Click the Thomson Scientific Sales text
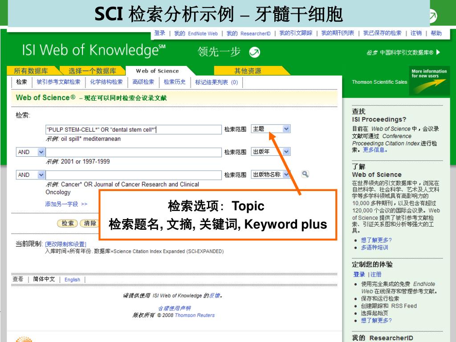The height and width of the screenshot is (342, 456). 379,82
